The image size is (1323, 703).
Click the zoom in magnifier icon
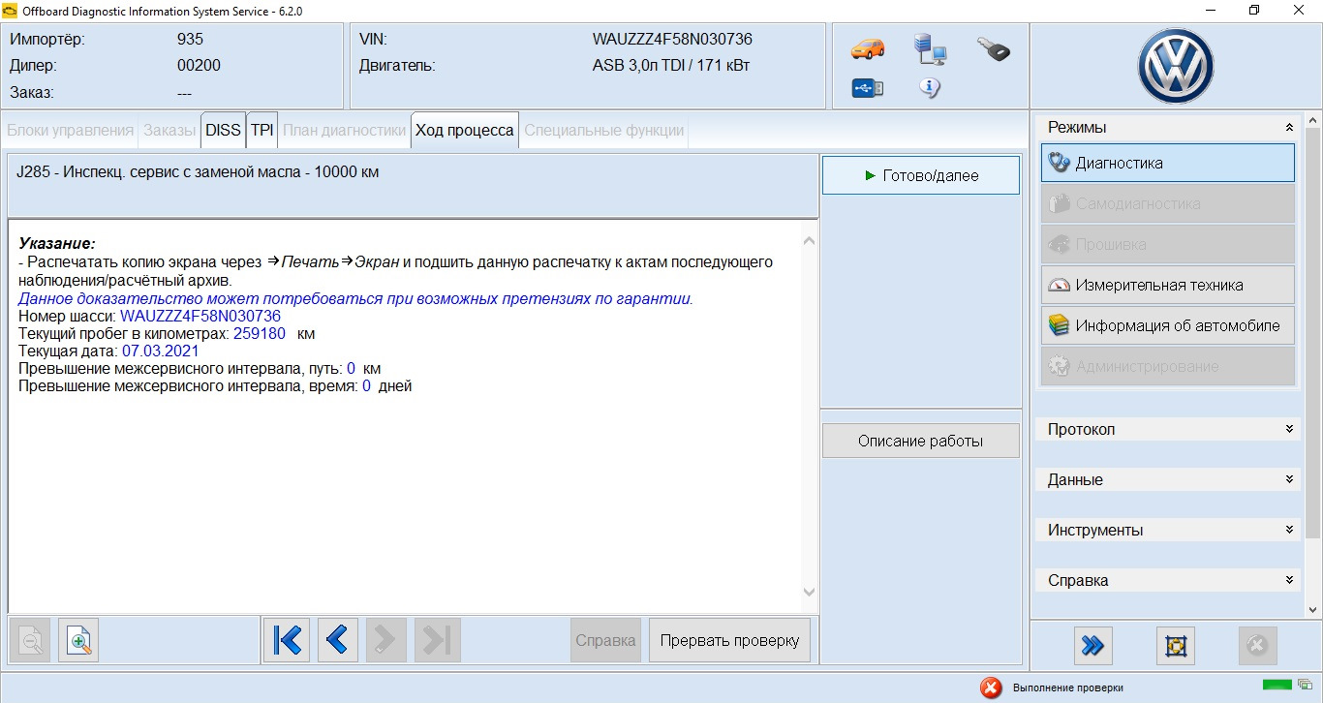(78, 639)
